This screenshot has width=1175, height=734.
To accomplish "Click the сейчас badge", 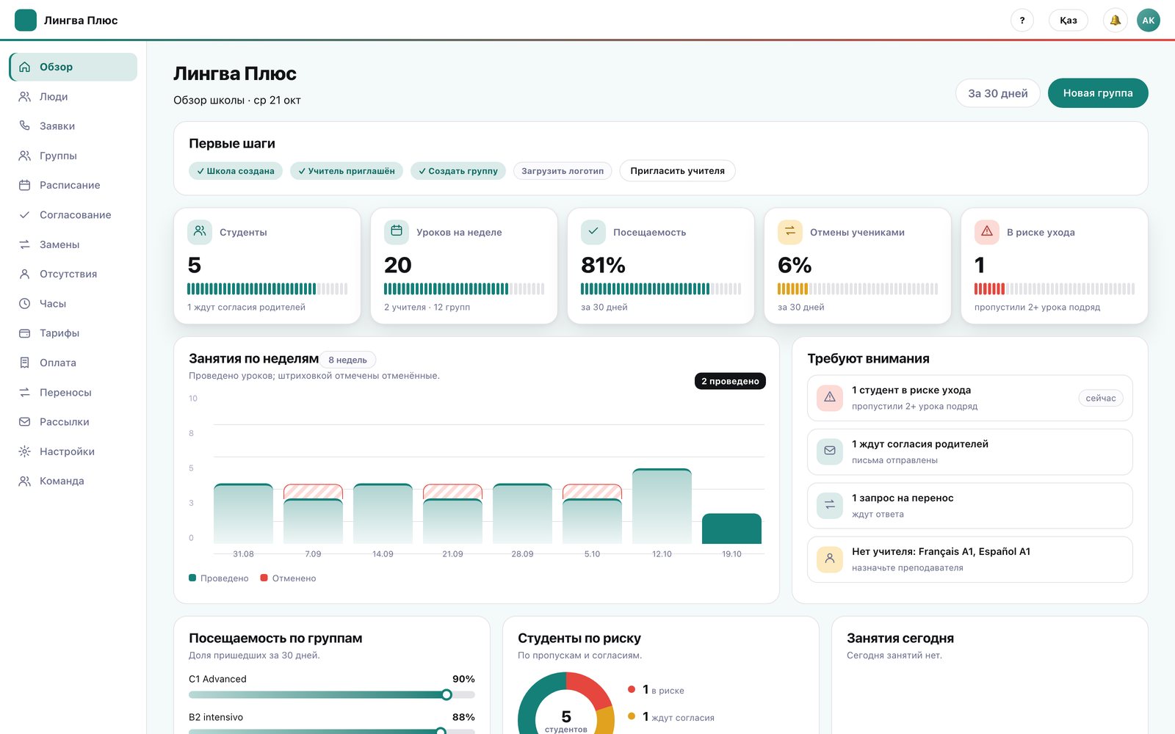I will pos(1100,398).
